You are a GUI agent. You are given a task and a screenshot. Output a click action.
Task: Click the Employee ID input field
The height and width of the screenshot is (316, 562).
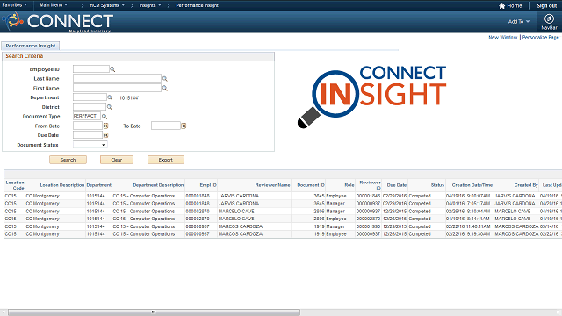point(91,68)
